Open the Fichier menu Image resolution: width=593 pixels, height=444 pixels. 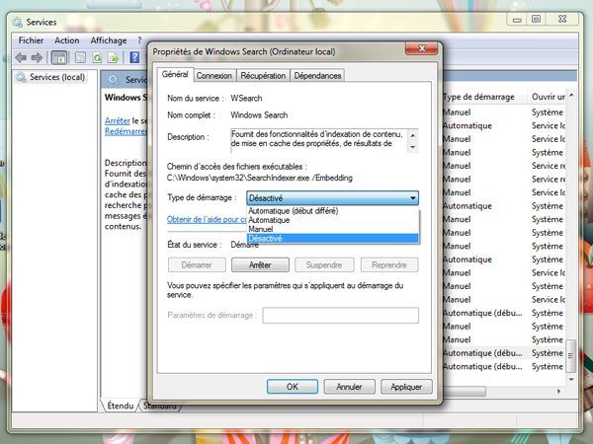31,40
